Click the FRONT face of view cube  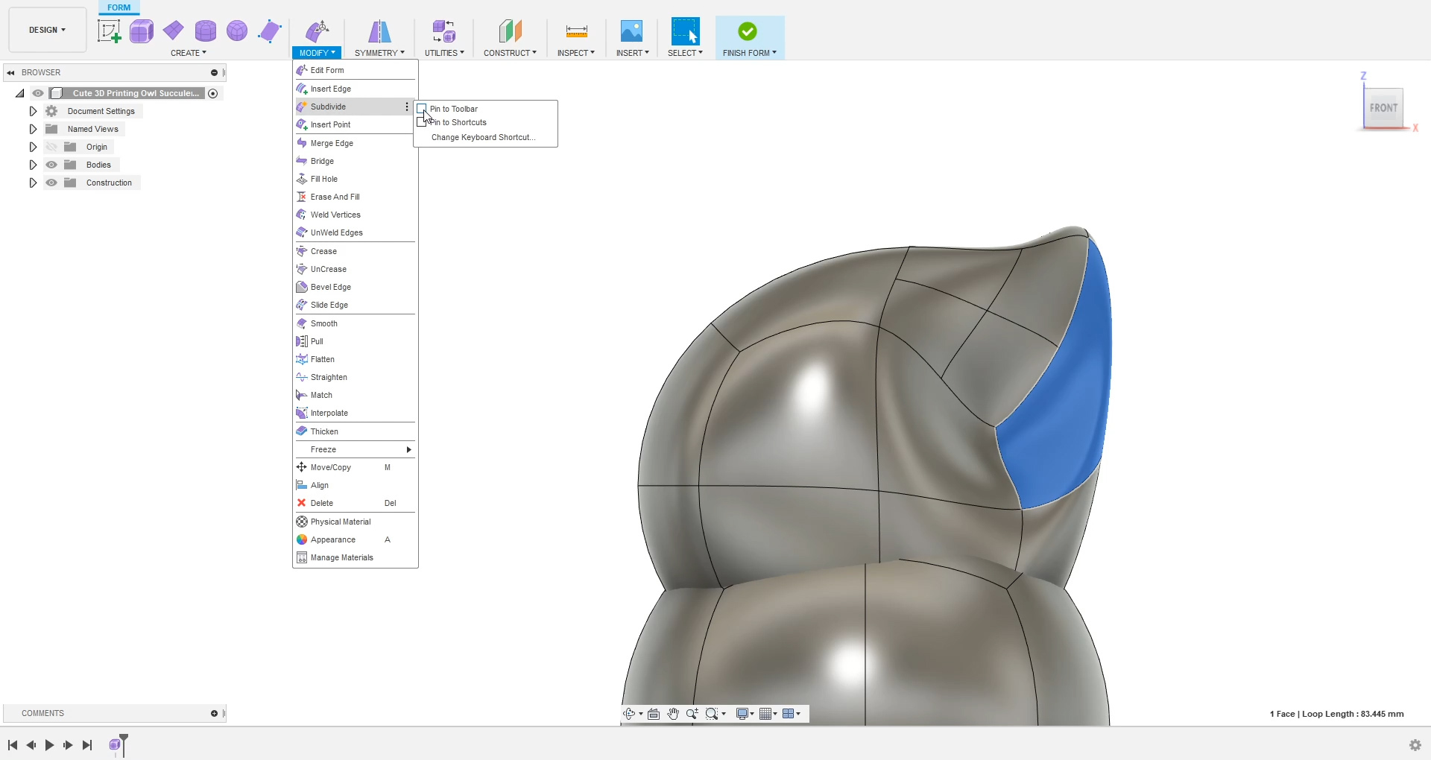1383,108
